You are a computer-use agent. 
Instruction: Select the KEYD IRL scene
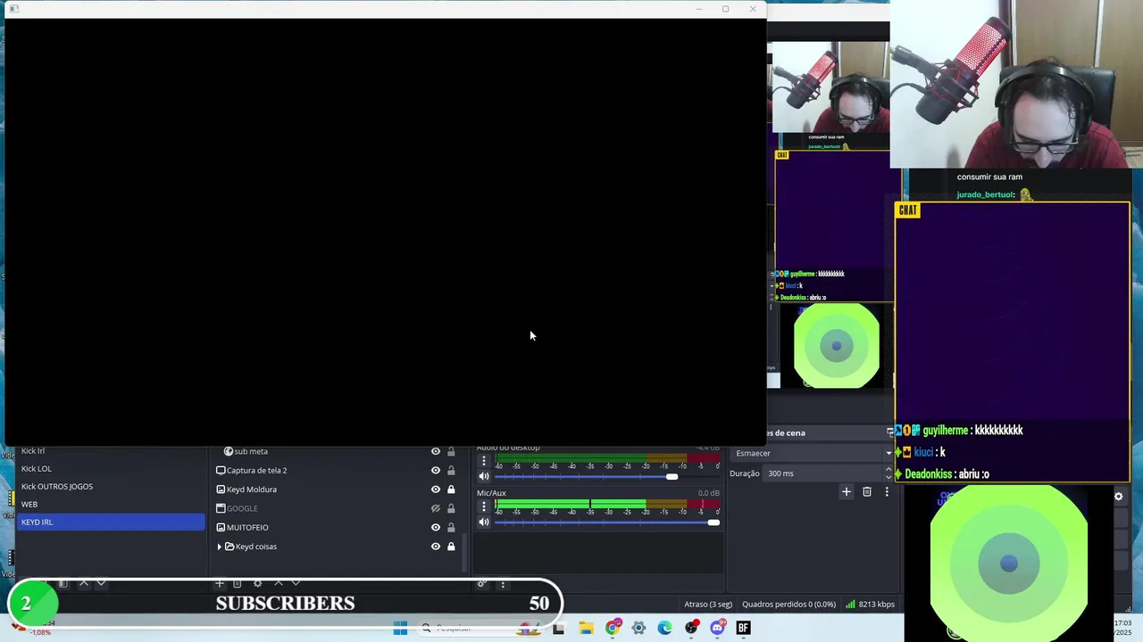click(x=111, y=523)
